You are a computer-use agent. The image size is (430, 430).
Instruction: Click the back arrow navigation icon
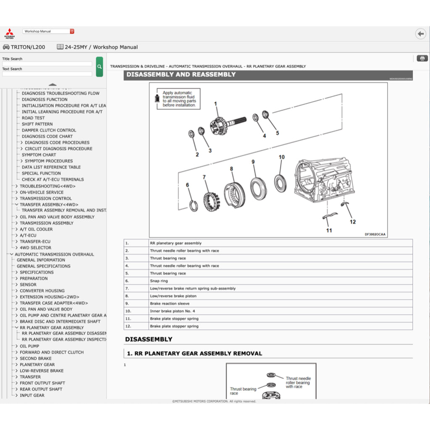420,34
